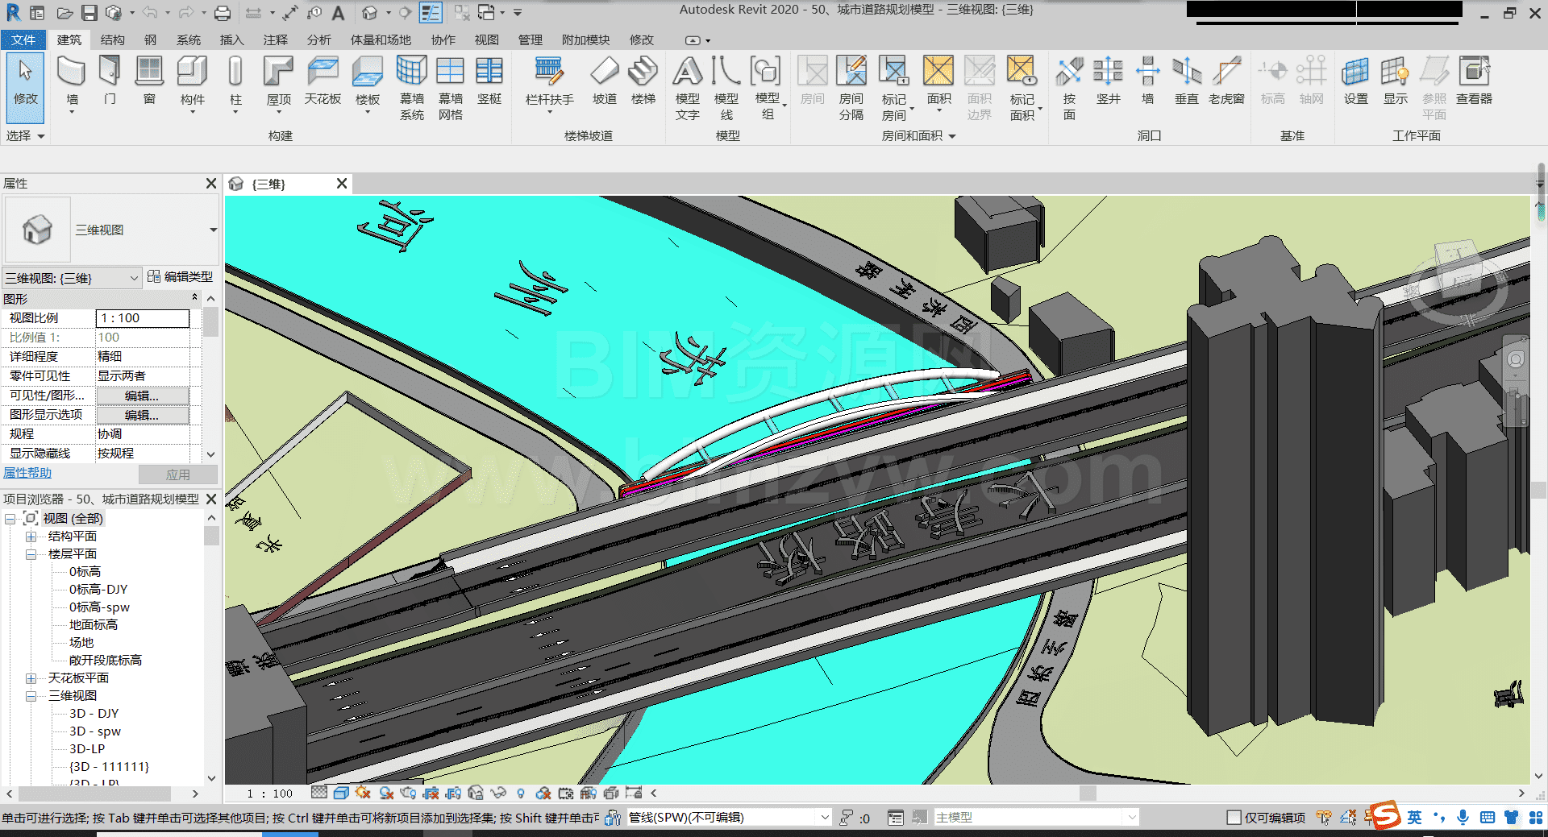Click the view scale 1 : 100 control

[269, 793]
